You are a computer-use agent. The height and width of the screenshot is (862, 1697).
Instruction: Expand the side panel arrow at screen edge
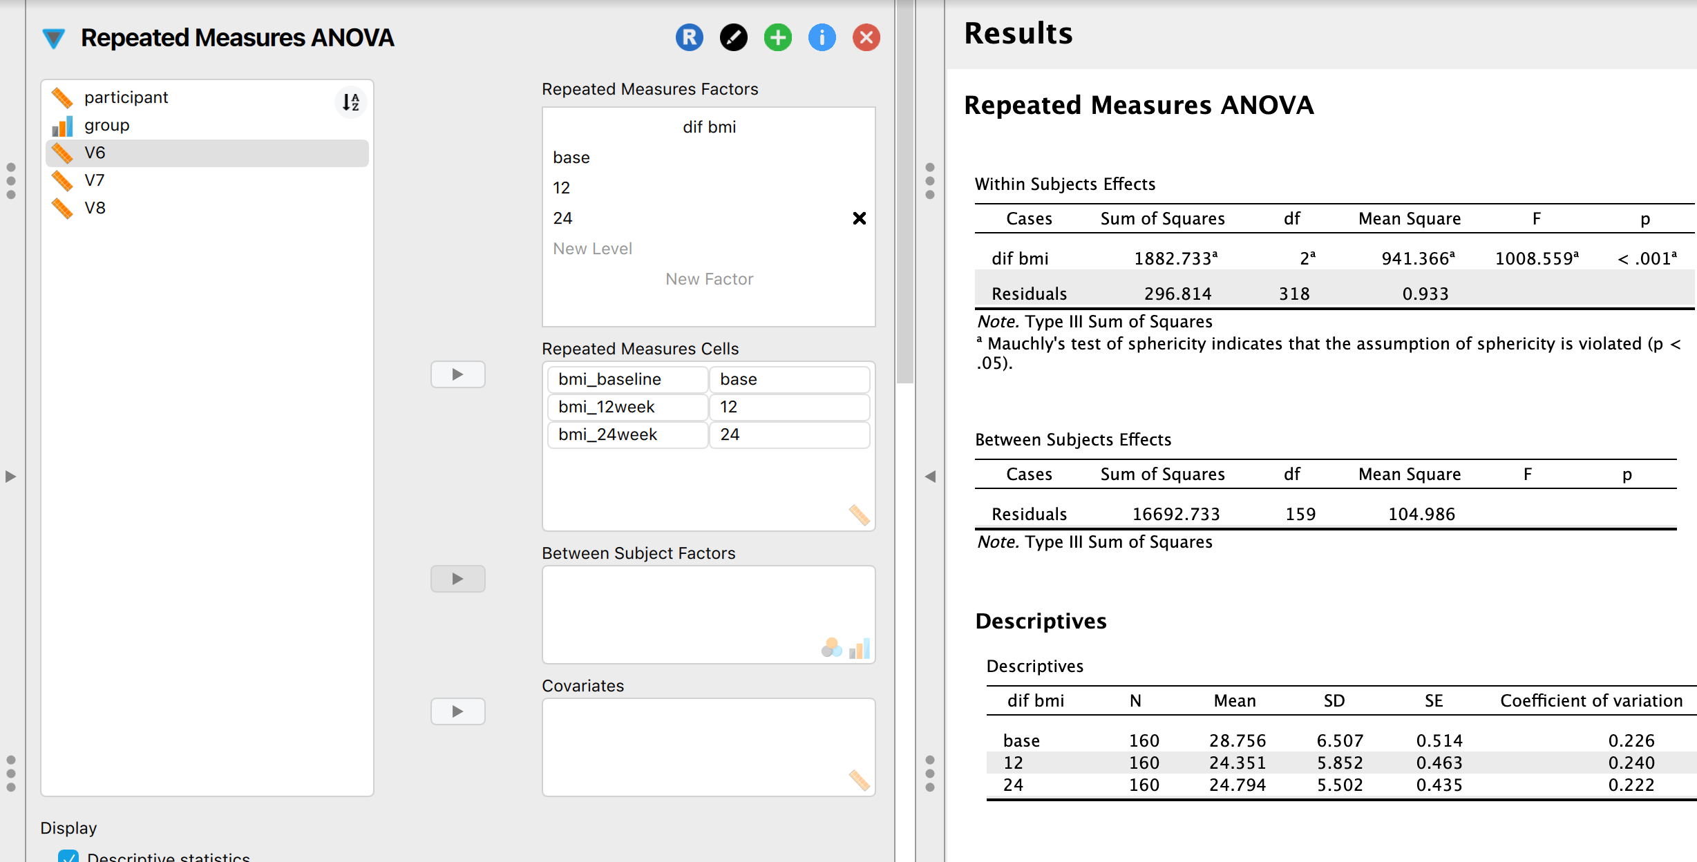10,475
